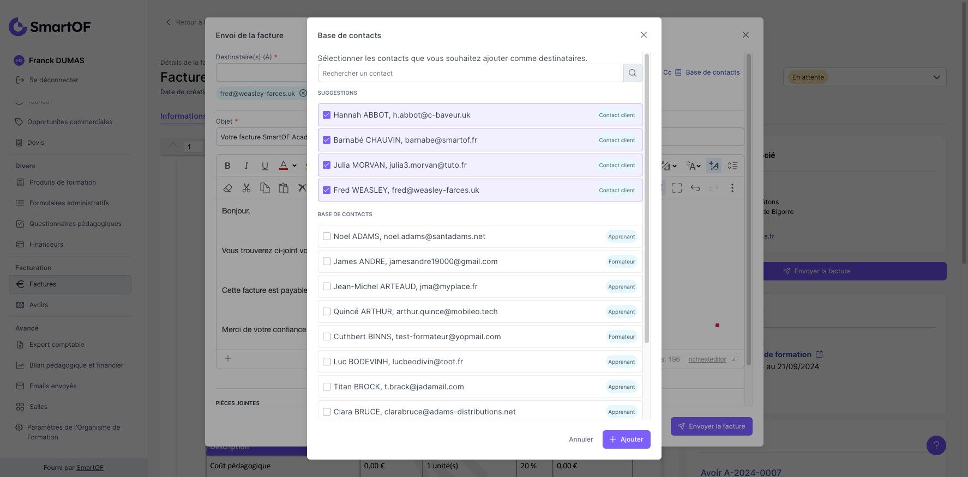Undo the last edit in editor
The image size is (968, 477).
point(695,188)
